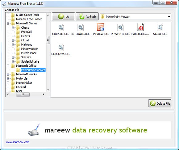Click the Mahjong folder icon

[18, 44]
